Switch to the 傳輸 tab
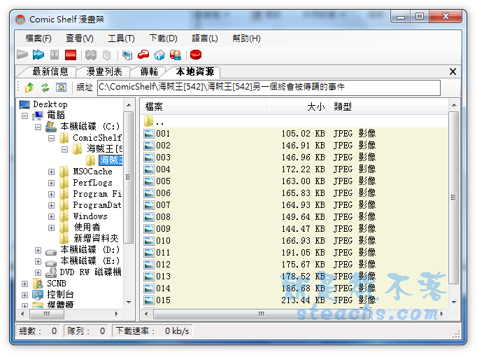 pos(149,72)
